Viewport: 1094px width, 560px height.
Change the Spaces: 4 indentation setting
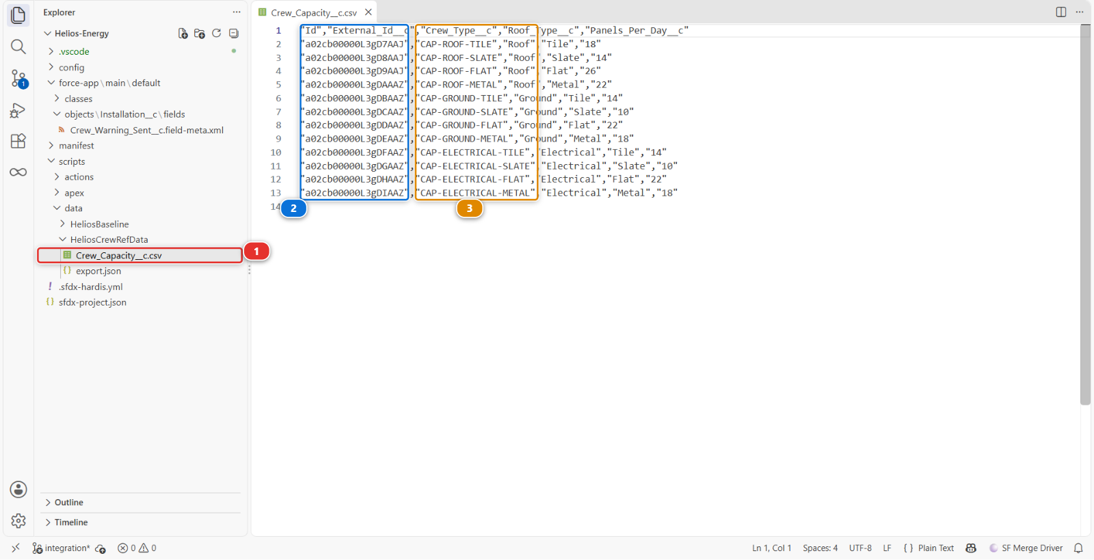[820, 548]
